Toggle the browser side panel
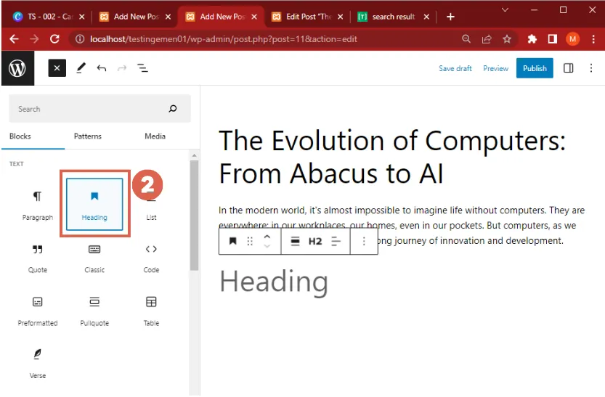605x397 pixels. (553, 39)
